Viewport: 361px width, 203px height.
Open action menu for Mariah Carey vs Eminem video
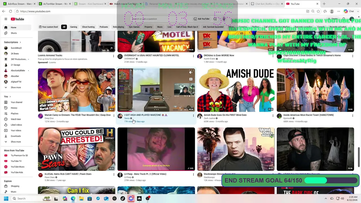tap(114, 116)
